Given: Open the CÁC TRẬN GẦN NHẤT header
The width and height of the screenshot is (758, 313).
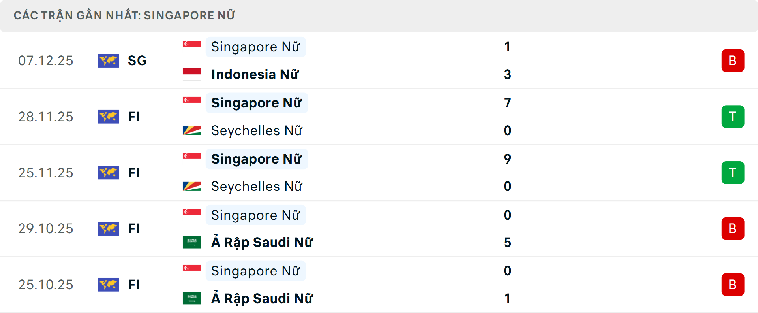Looking at the screenshot, I should pyautogui.click(x=125, y=15).
